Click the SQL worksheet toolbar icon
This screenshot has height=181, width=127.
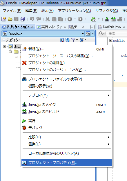click(x=94, y=19)
